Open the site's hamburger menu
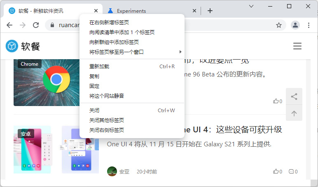 (x=297, y=46)
